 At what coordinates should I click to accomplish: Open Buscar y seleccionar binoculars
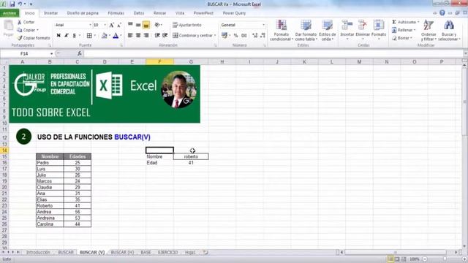coord(448,31)
